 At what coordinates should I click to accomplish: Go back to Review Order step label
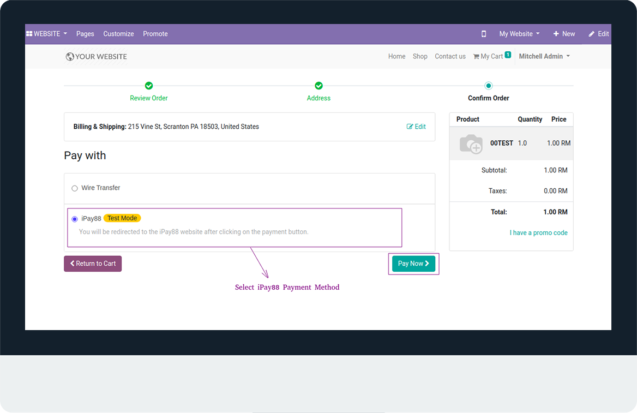click(x=149, y=98)
